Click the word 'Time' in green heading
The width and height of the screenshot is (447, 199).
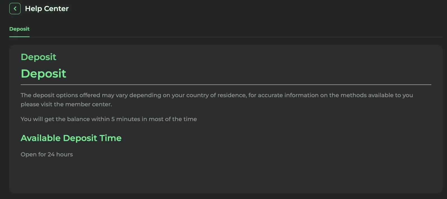tap(110, 138)
